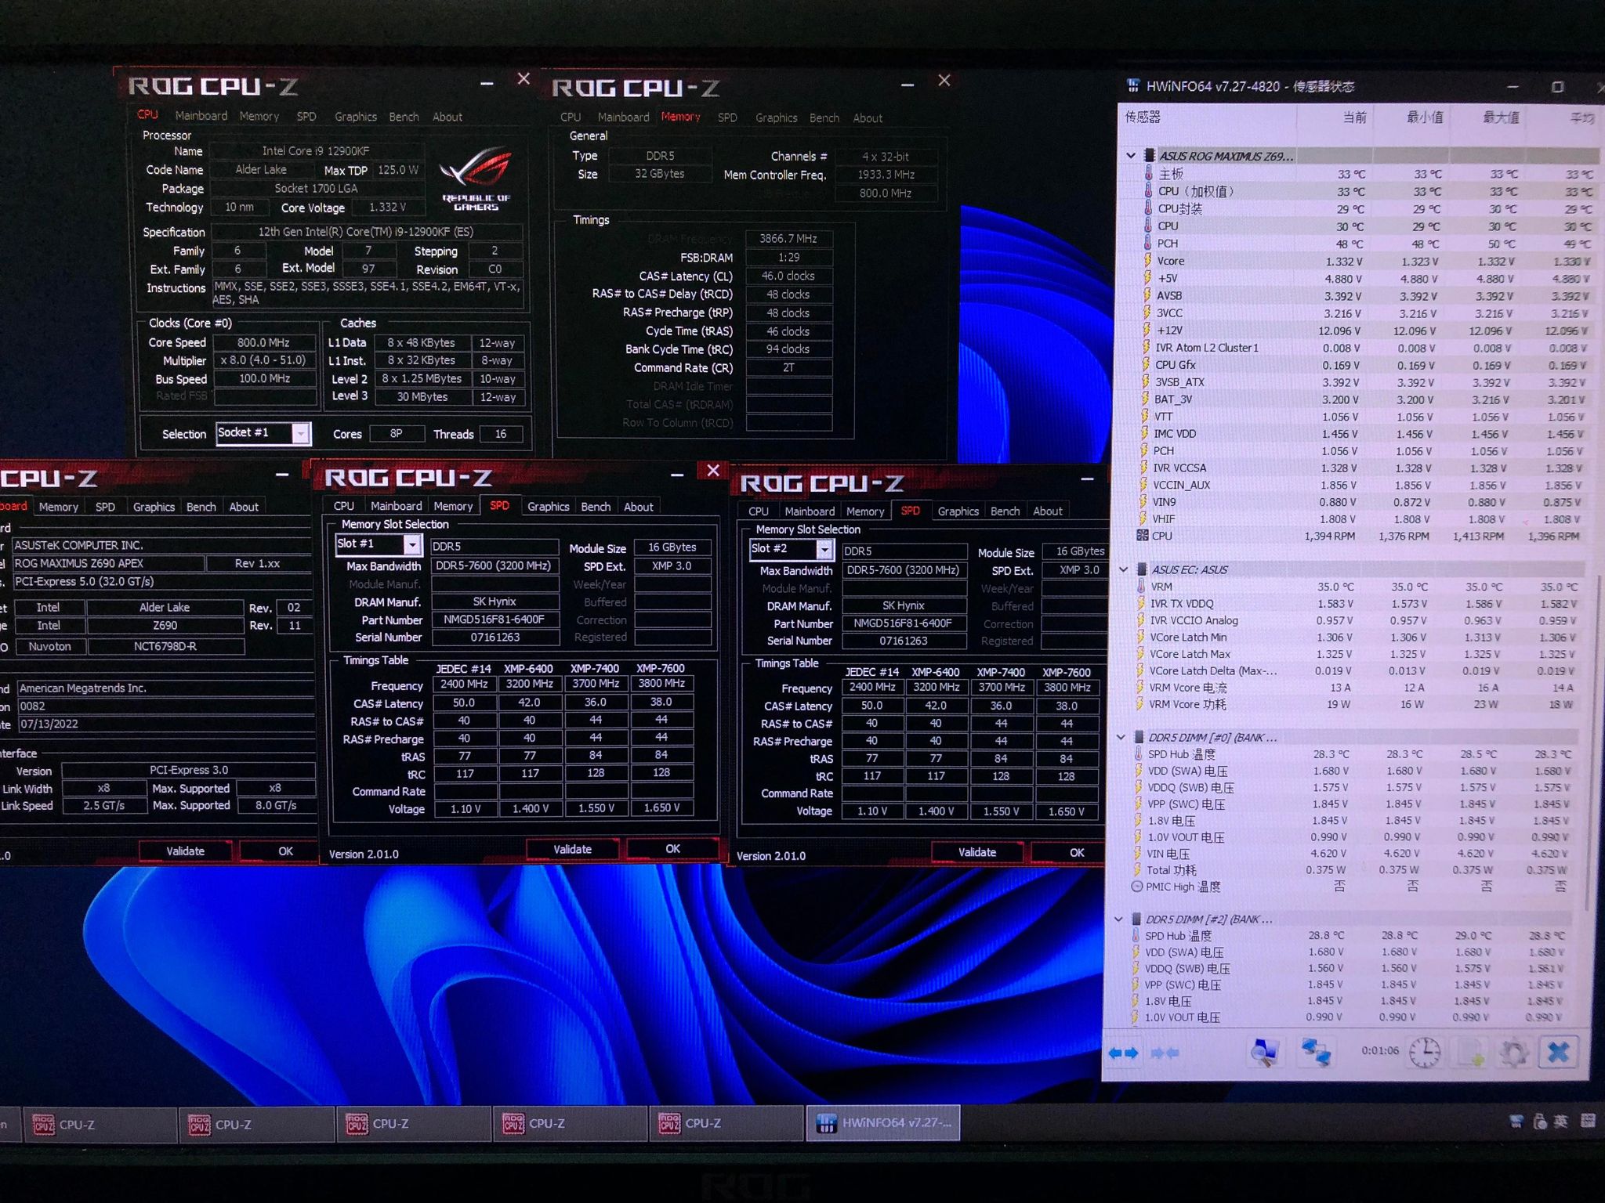Click the lightning bolt icon beside Vcore
This screenshot has width=1605, height=1203.
(x=1147, y=260)
